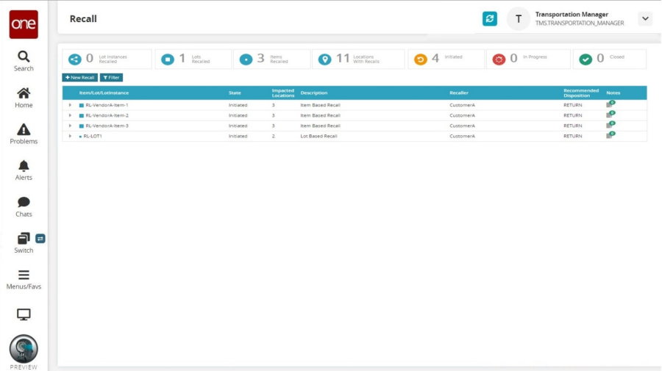Image resolution: width=662 pixels, height=371 pixels.
Task: Sort by the State column header
Action: click(235, 93)
